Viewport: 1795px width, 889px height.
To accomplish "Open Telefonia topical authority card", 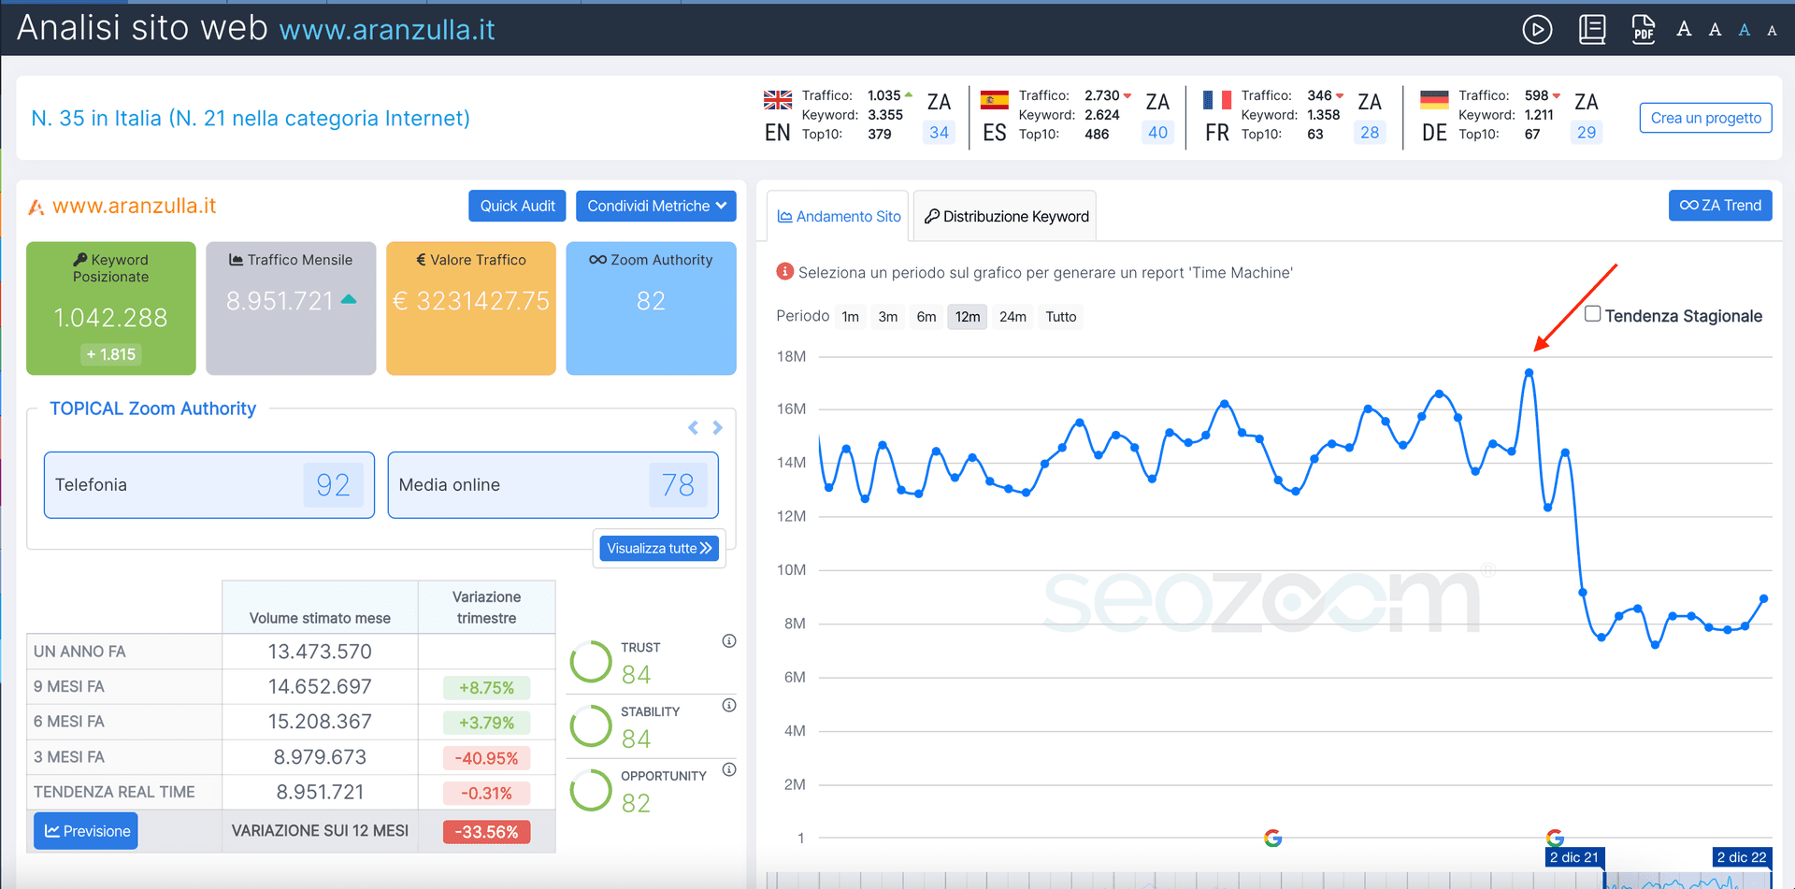I will click(209, 485).
